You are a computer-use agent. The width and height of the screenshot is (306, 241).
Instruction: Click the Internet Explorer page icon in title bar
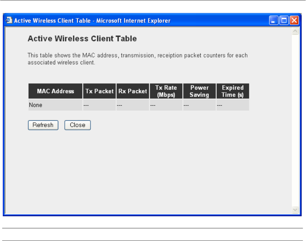[9, 20]
